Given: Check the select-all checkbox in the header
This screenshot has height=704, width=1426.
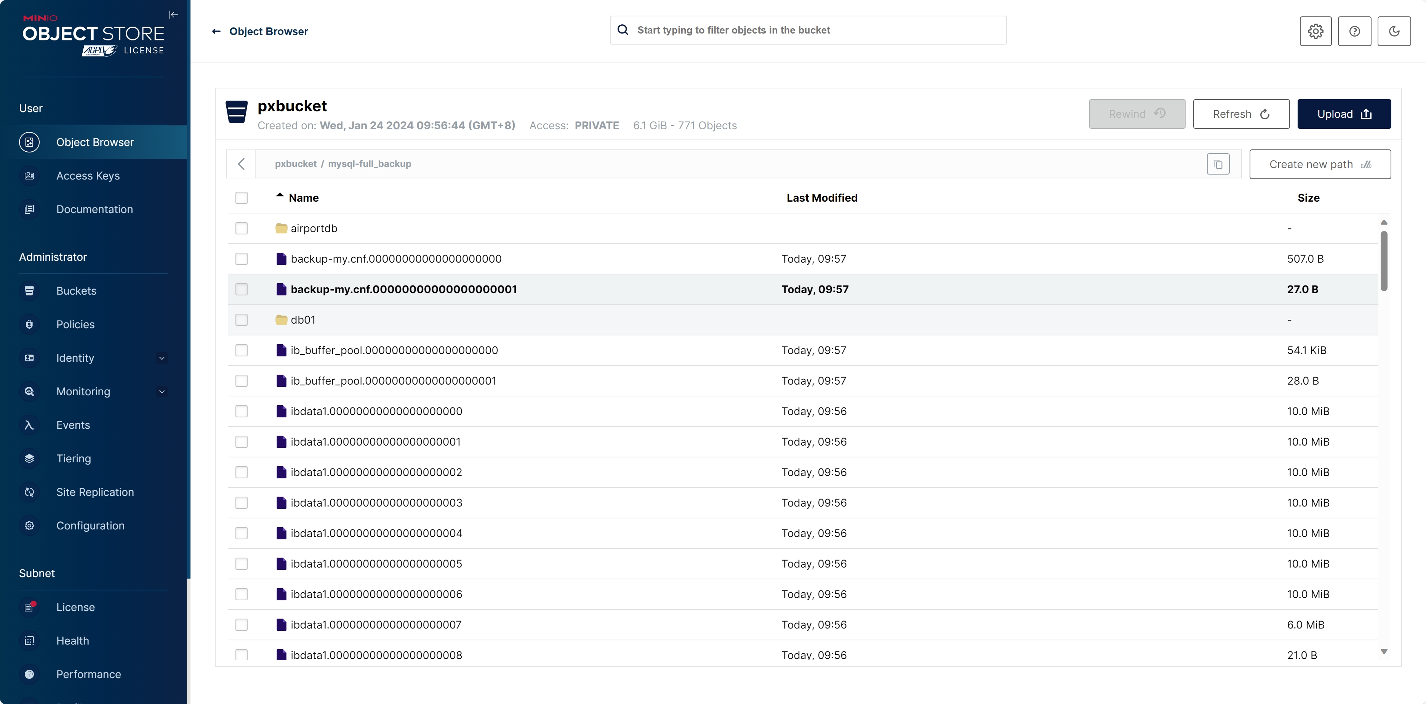Looking at the screenshot, I should 242,198.
